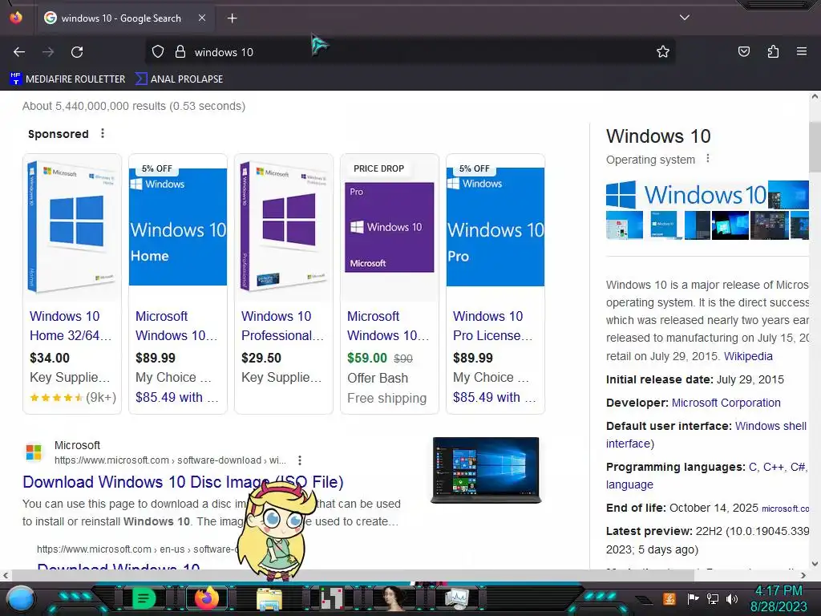This screenshot has width=821, height=616.
Task: Focus the address bar showing windows 10
Action: point(408,52)
